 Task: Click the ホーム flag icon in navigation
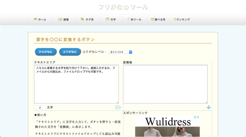tap(35, 20)
